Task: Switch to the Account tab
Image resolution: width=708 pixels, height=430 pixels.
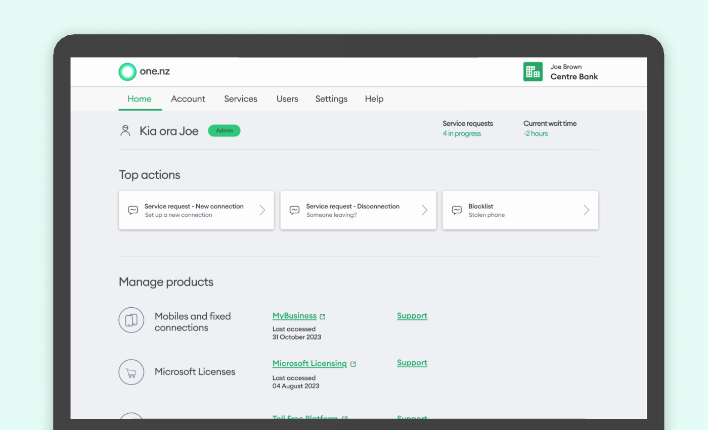Action: (188, 99)
